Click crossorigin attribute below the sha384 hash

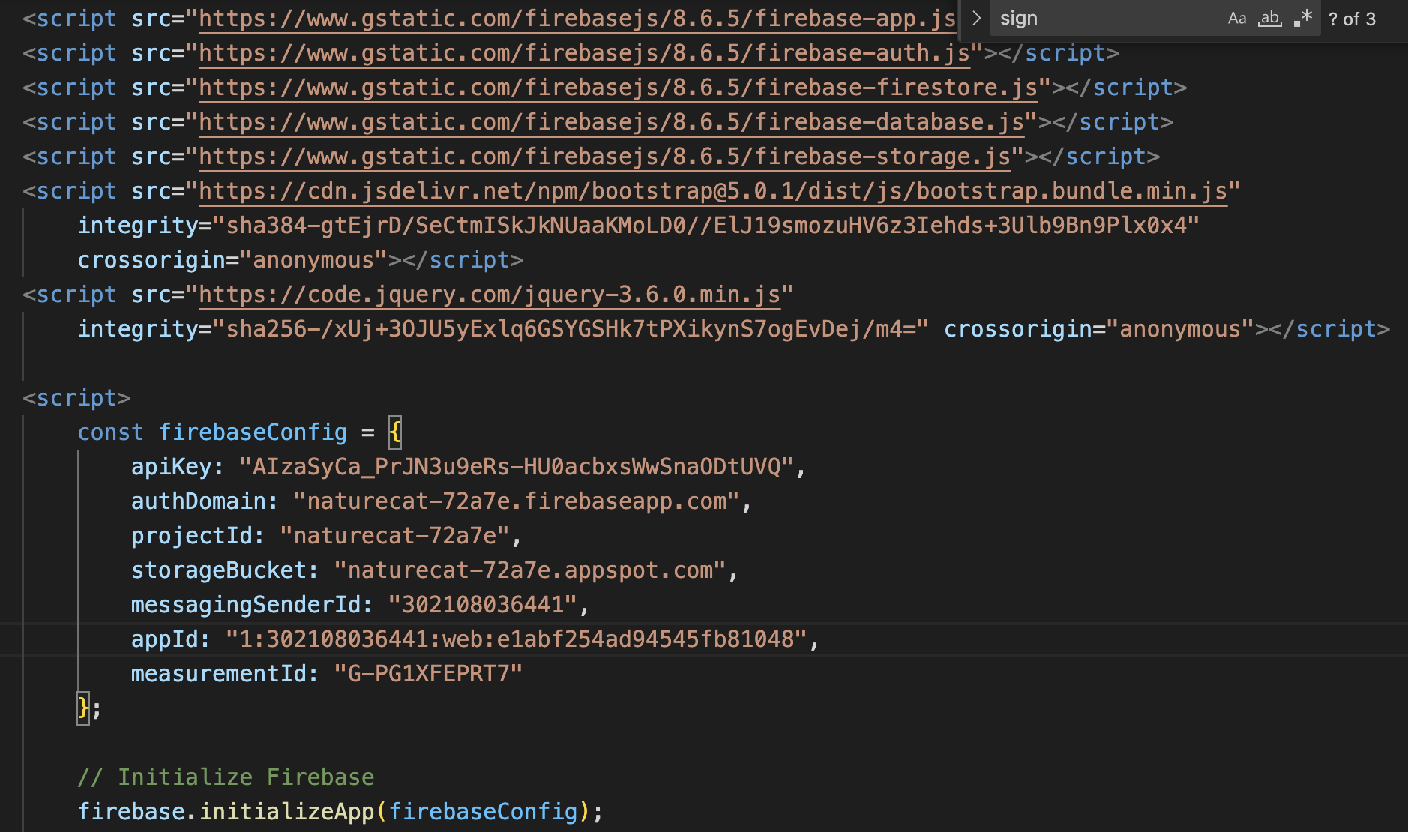pos(151,260)
